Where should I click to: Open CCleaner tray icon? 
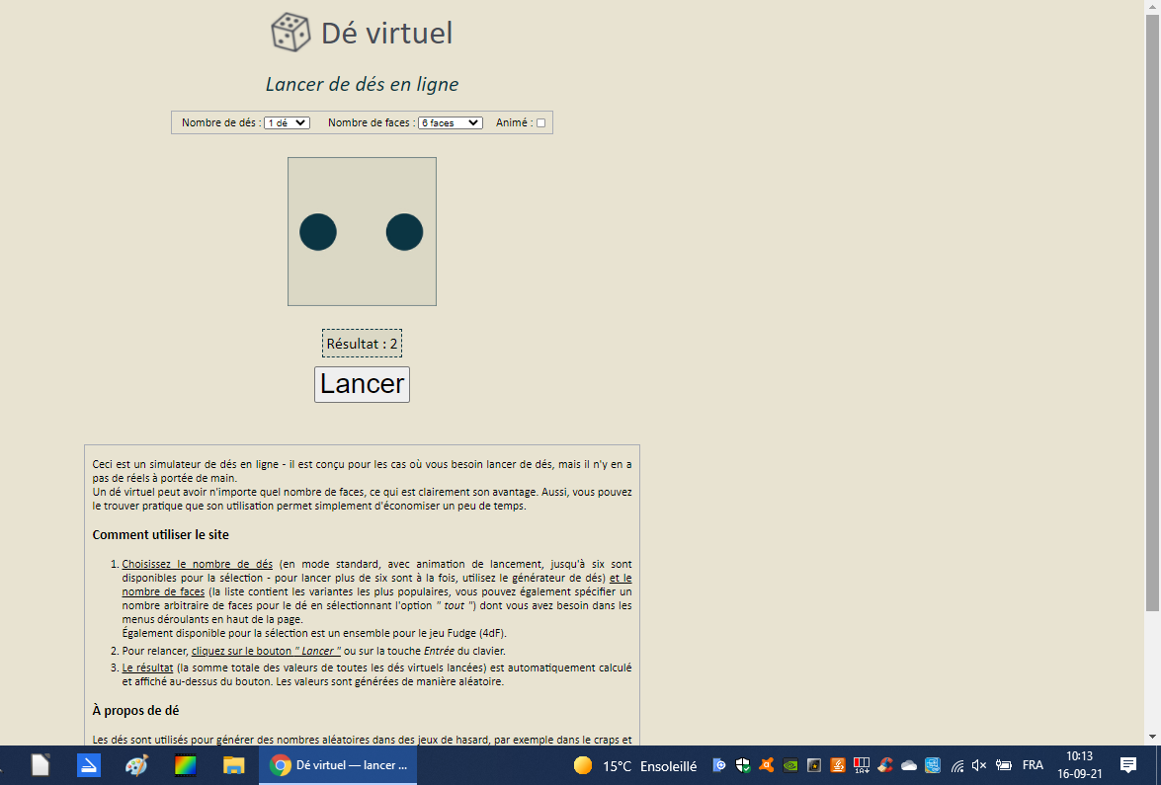884,766
